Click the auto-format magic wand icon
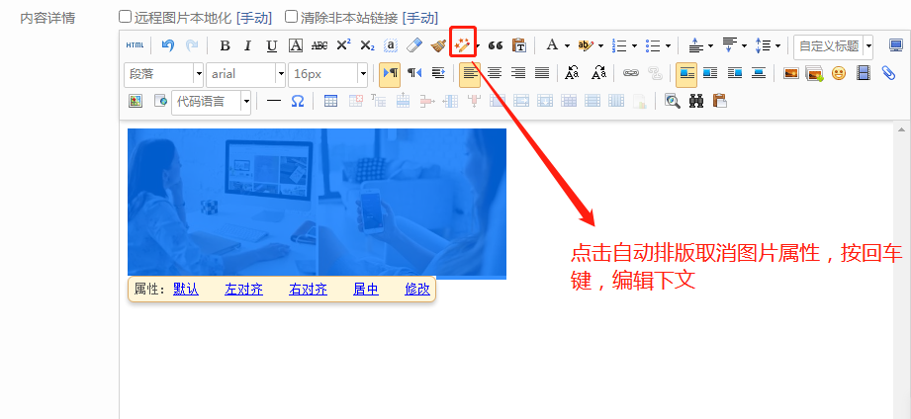This screenshot has height=419, width=911. click(x=462, y=44)
